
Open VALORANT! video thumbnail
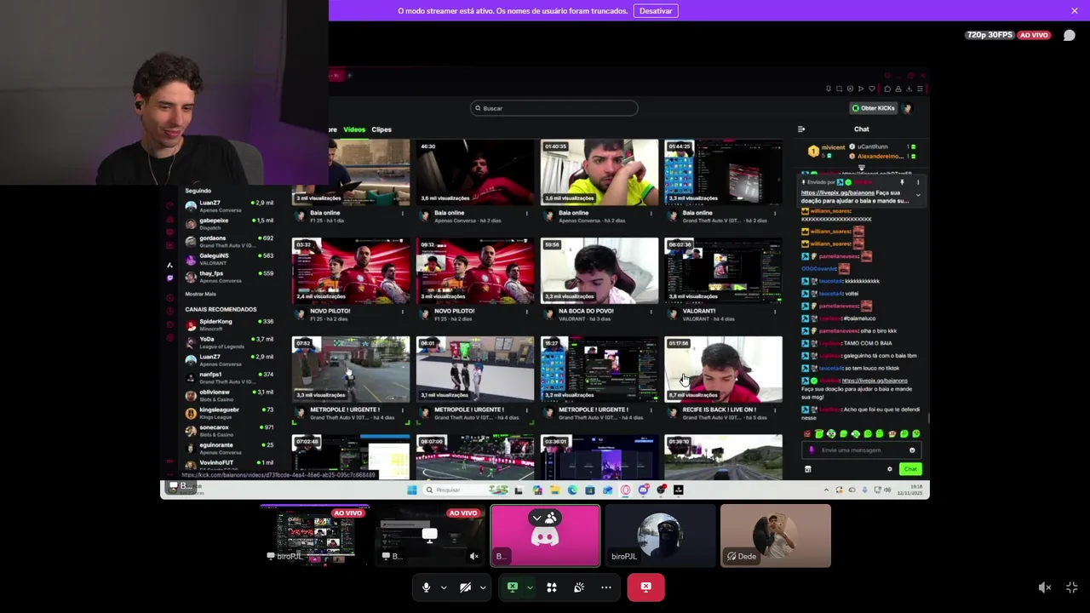click(723, 271)
